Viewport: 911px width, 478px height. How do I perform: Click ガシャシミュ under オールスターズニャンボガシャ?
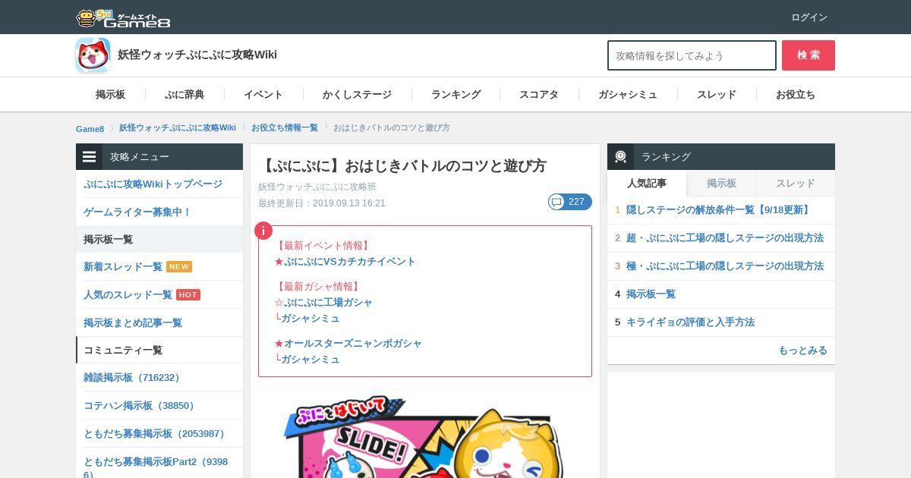pyautogui.click(x=310, y=360)
